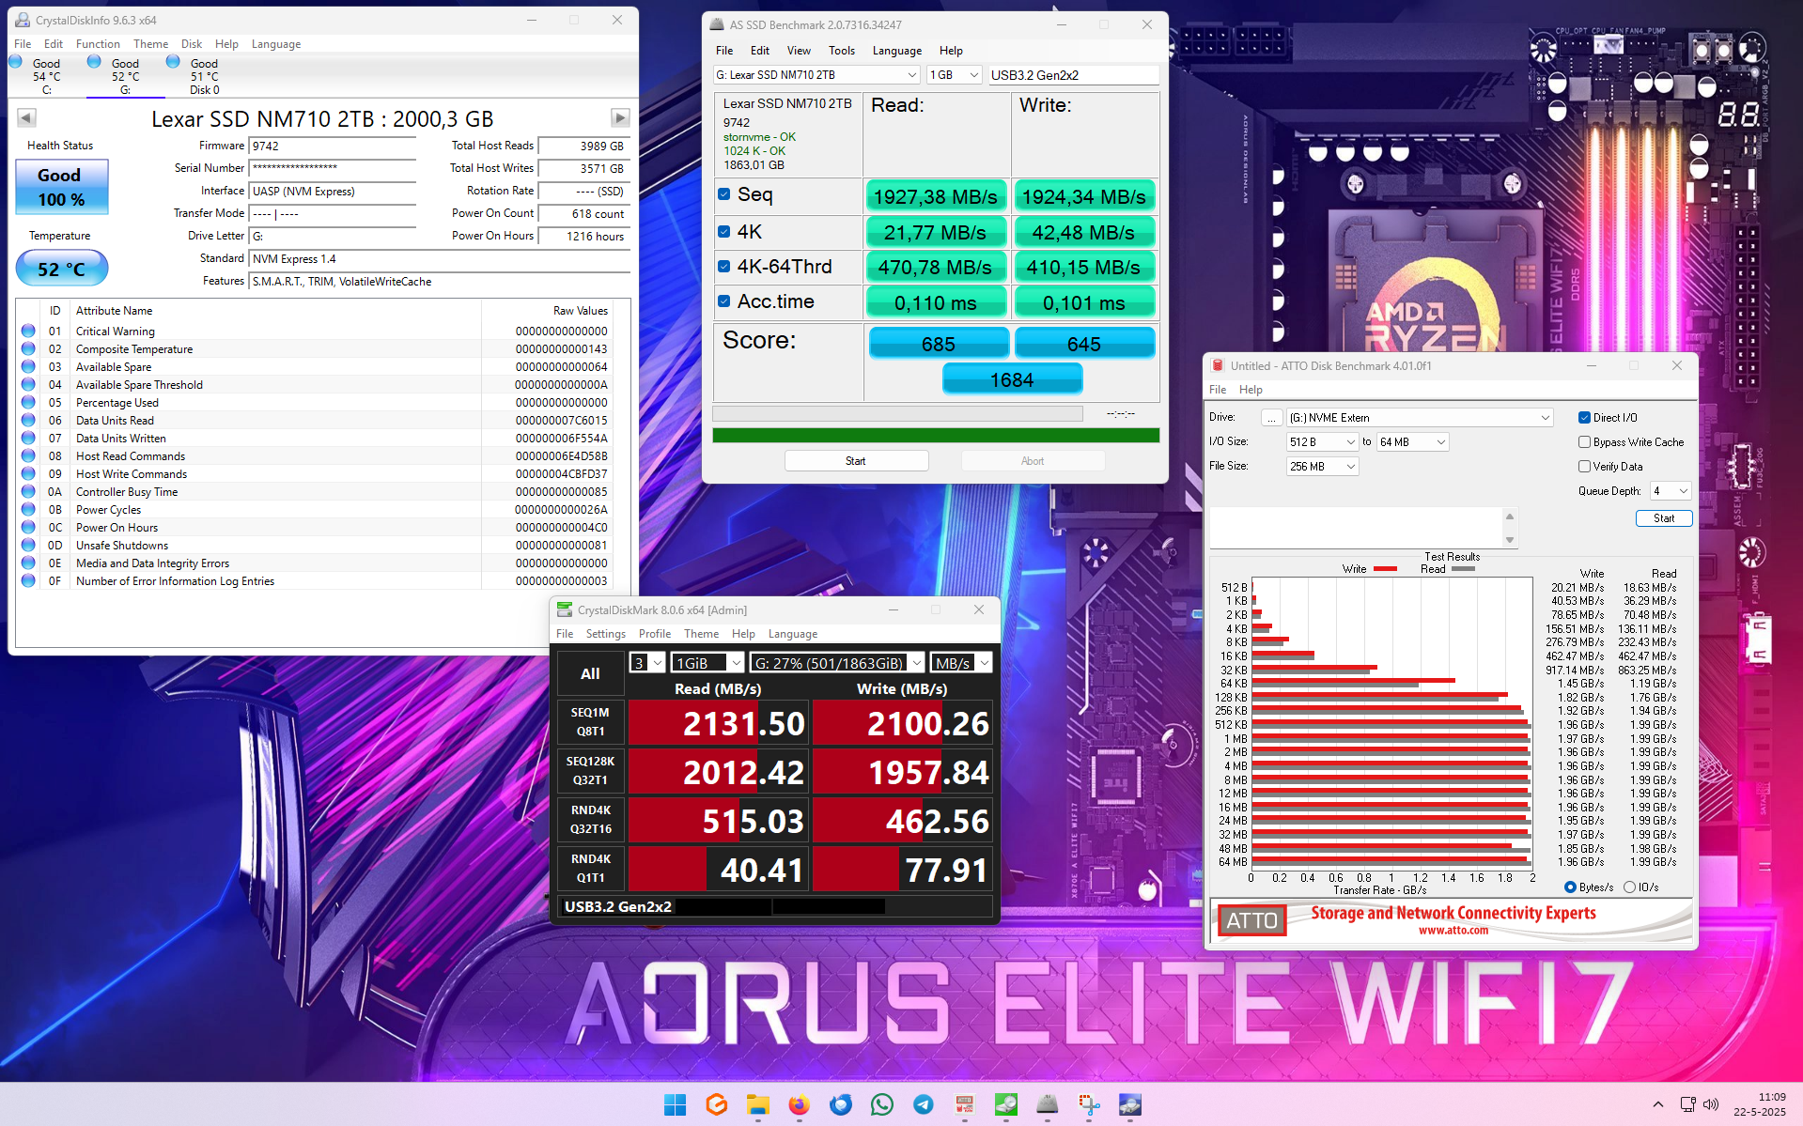Click the status orb next to Power Cycles

pos(28,510)
